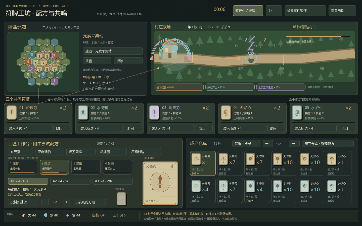Viewport: 362px width, 226px height.
Task: Select batch #2 ×4 · 5s
Action: (x=70, y=181)
